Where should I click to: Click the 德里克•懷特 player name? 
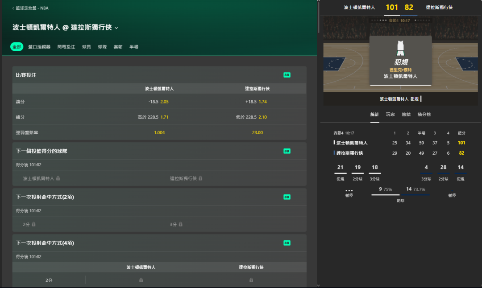(400, 70)
